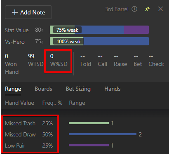The image size is (169, 155).
Task: Switch to the Boards tab
Action: coord(43,89)
